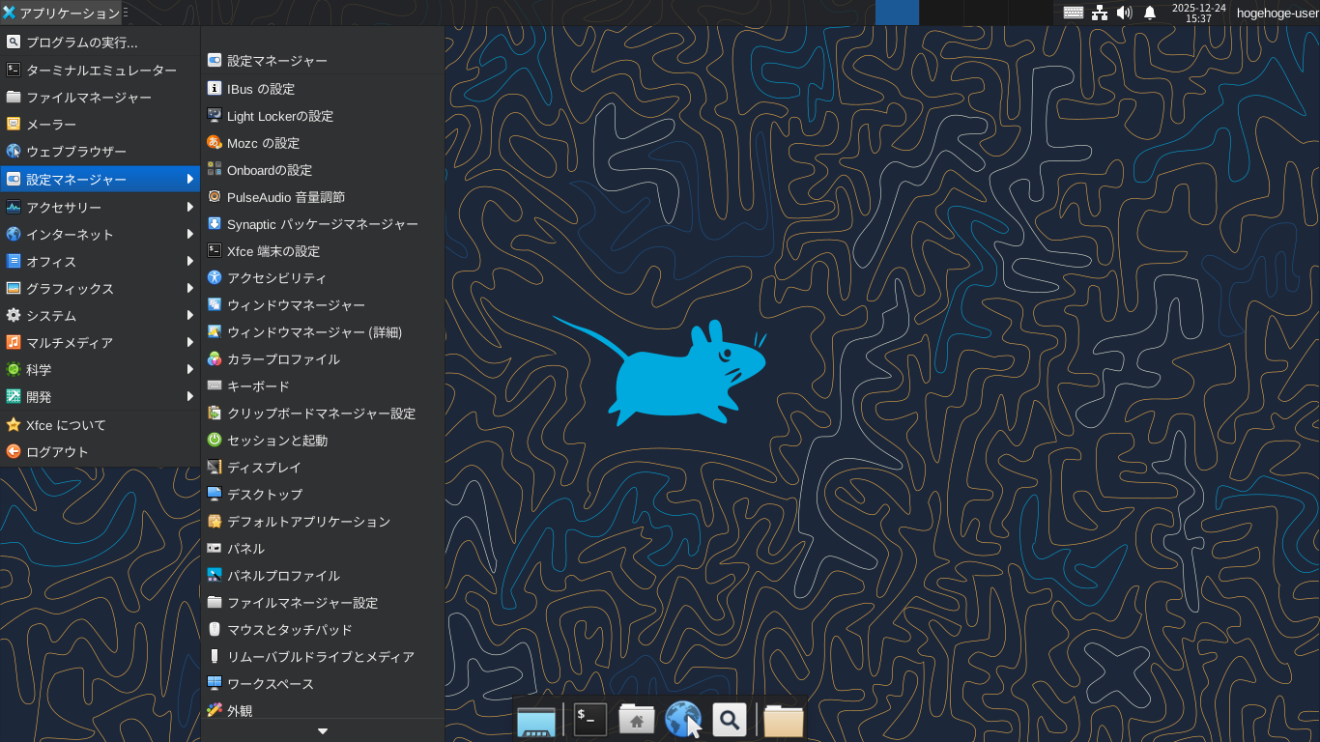The image size is (1320, 742).
Task: Open 設定マネージャー icon in submenu
Action: tap(215, 61)
